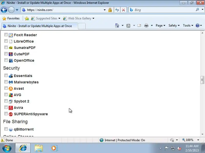The image size is (205, 153).
Task: Click the Bing search box
Action: point(162,10)
